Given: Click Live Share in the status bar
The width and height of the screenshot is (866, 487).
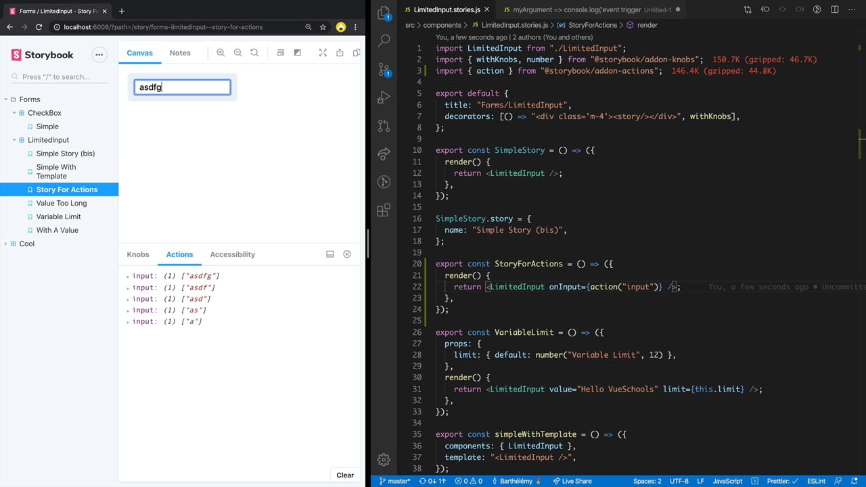Looking at the screenshot, I should pyautogui.click(x=572, y=481).
